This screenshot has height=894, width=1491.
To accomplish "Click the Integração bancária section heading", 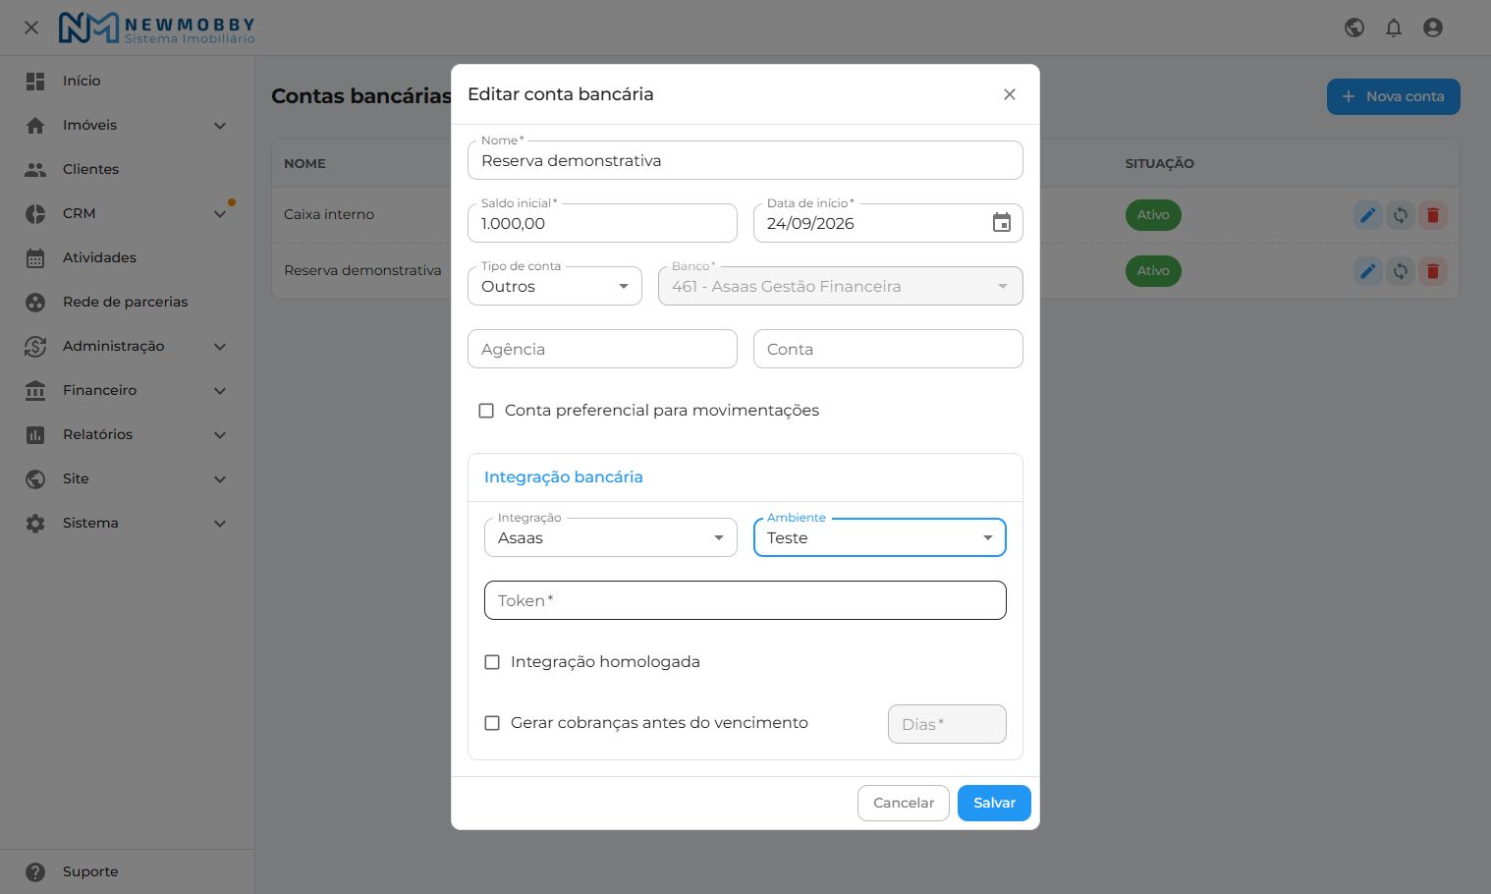I will (x=564, y=476).
